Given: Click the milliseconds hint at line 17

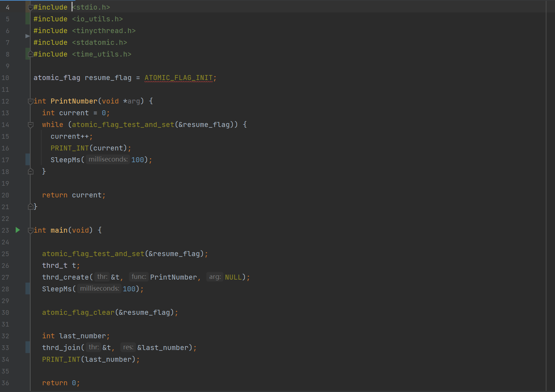Looking at the screenshot, I should [x=108, y=159].
